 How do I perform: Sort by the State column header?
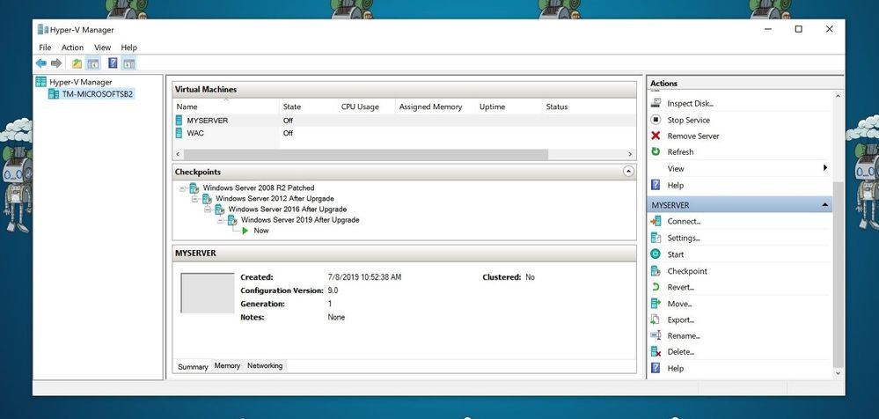[x=308, y=107]
